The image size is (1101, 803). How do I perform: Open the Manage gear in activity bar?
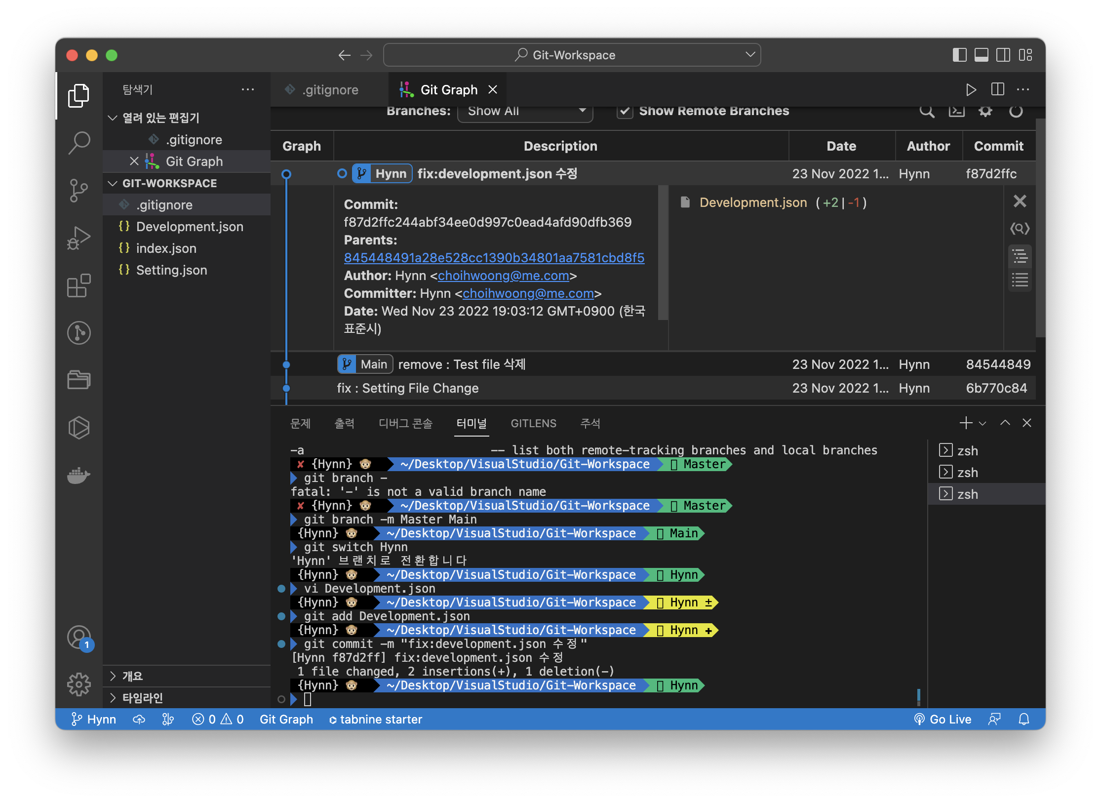point(79,684)
